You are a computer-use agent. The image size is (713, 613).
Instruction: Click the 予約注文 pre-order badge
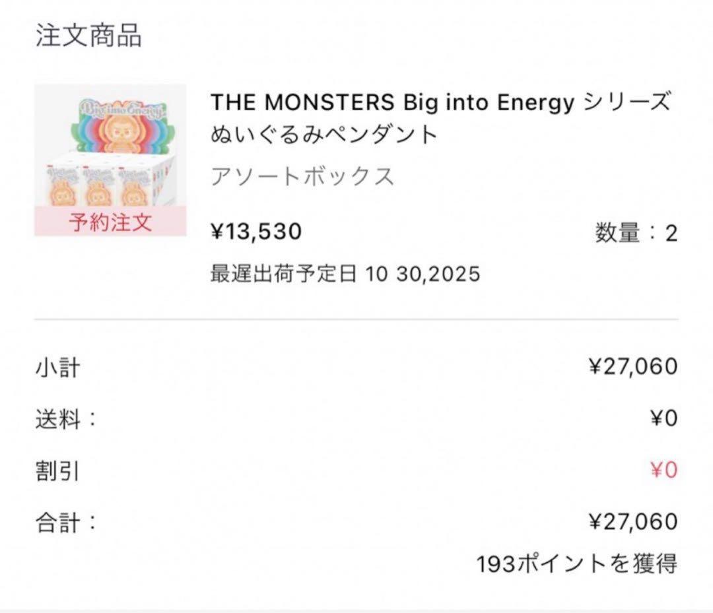point(110,222)
